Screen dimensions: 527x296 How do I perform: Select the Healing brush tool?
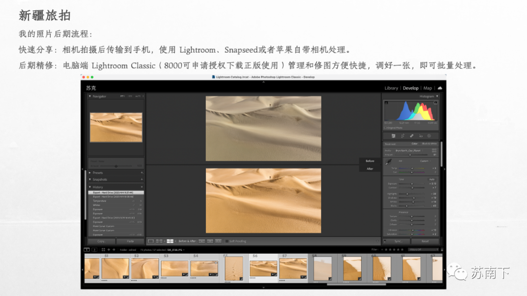(x=411, y=136)
